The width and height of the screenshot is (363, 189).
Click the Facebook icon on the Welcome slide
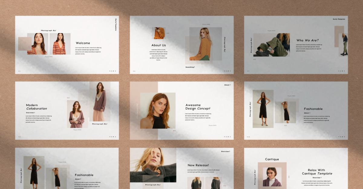[115, 71]
